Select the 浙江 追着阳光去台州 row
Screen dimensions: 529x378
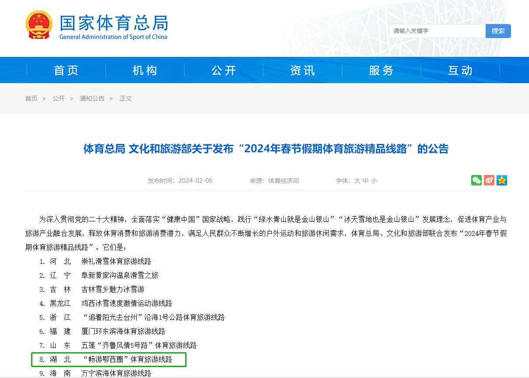(x=132, y=317)
